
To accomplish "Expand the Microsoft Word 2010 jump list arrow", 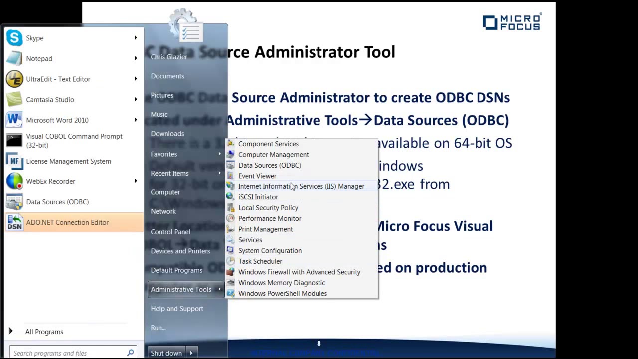I will tap(136, 120).
